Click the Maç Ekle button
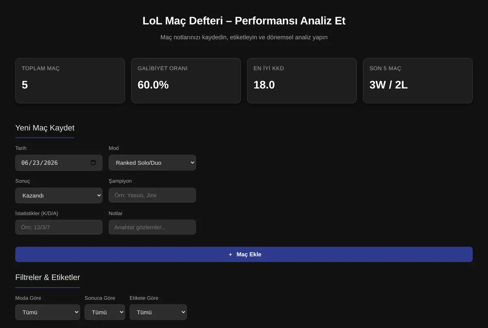 tap(244, 254)
